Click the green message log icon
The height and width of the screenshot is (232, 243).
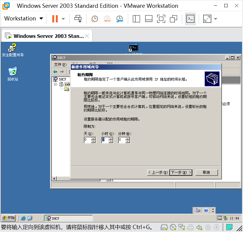coord(229,227)
